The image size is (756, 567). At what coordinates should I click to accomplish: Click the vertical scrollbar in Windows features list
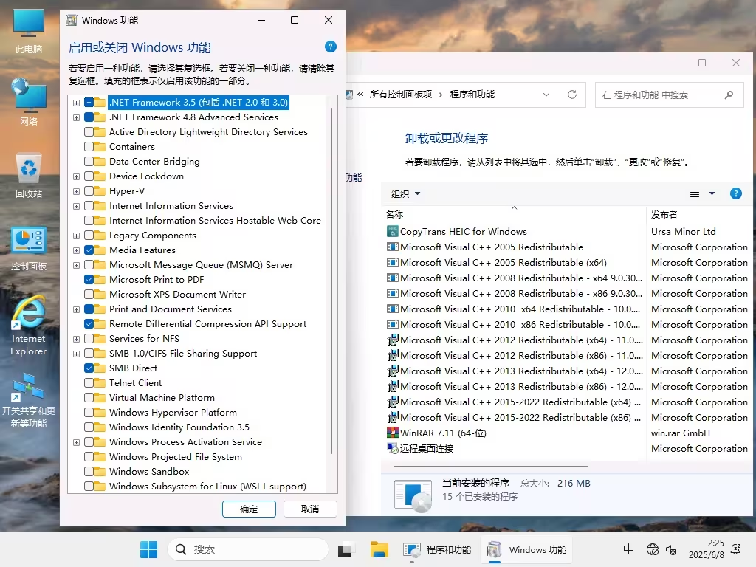pyautogui.click(x=331, y=280)
